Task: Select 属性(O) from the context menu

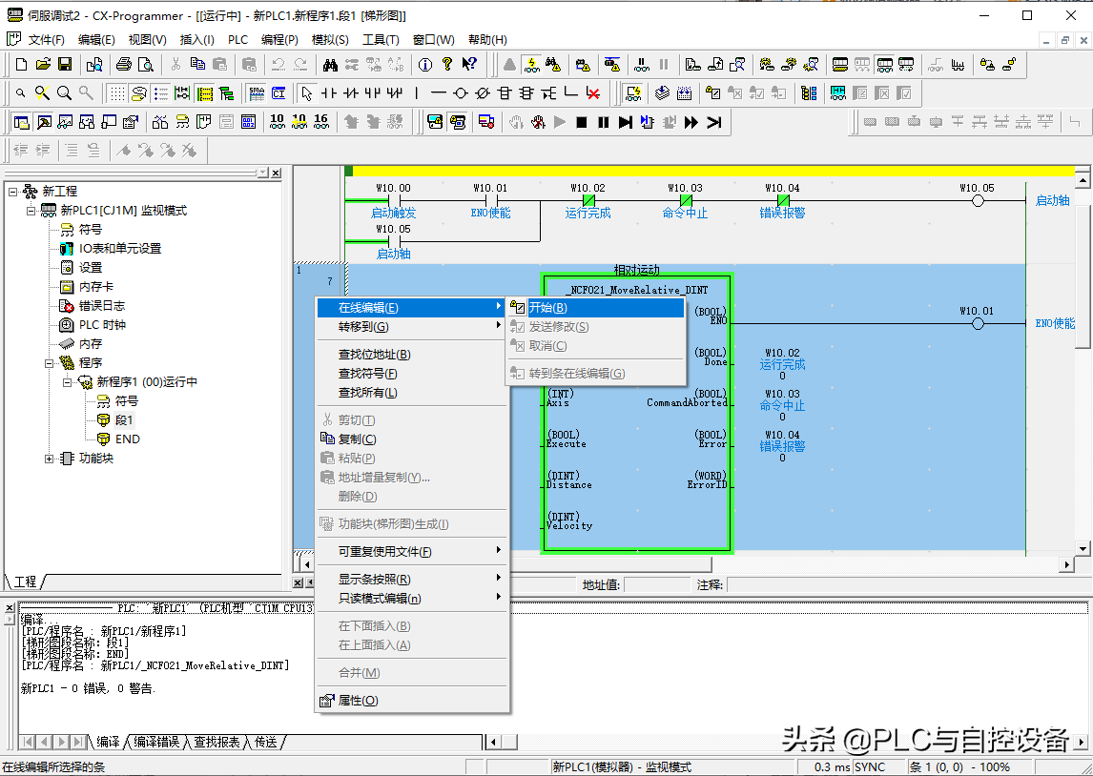Action: point(358,701)
